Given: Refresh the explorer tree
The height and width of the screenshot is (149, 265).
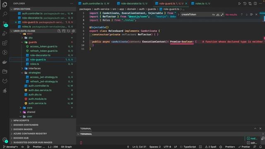Looking at the screenshot, I should (x=68, y=31).
